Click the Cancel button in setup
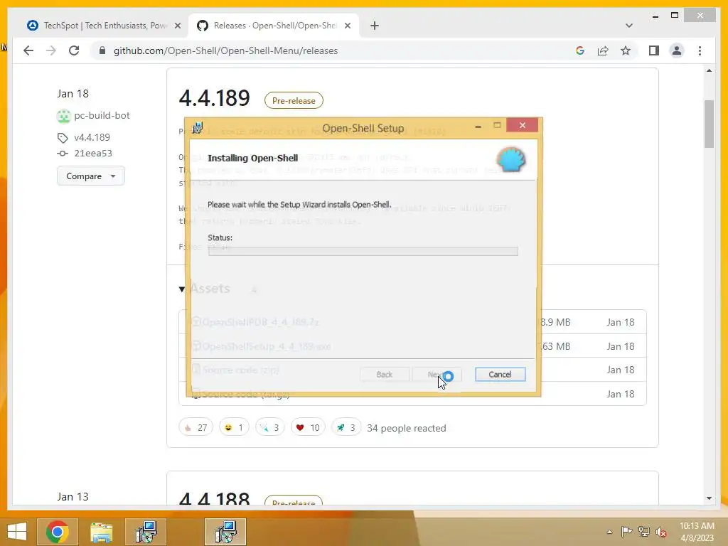 pos(500,375)
